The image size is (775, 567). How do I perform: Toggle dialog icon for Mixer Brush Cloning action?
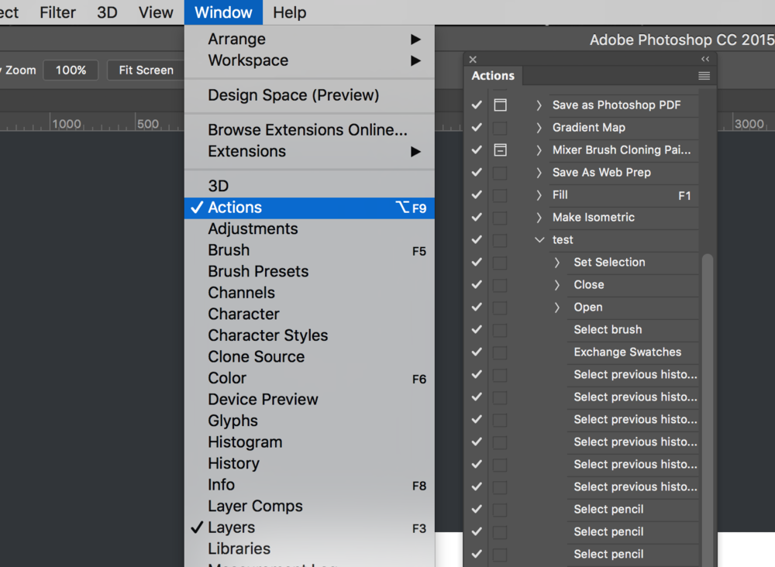click(500, 150)
